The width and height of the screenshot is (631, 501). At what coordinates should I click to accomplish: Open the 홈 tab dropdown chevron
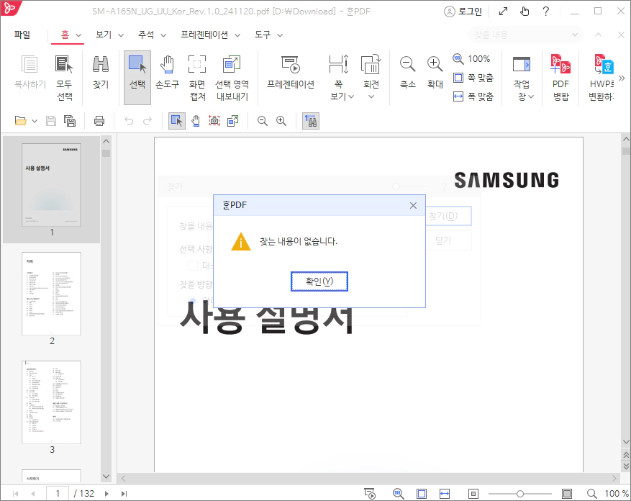pyautogui.click(x=78, y=35)
